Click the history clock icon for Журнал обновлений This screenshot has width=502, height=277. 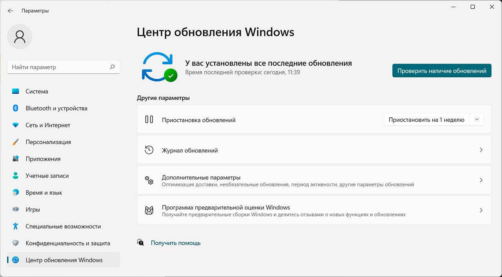pos(149,150)
